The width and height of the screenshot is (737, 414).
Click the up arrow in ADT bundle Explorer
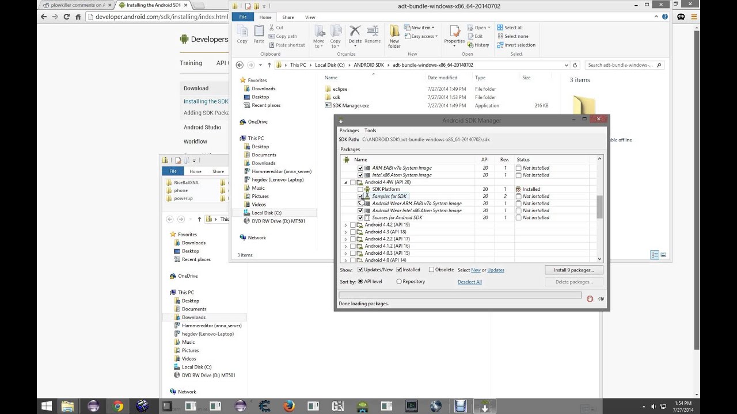coord(269,65)
